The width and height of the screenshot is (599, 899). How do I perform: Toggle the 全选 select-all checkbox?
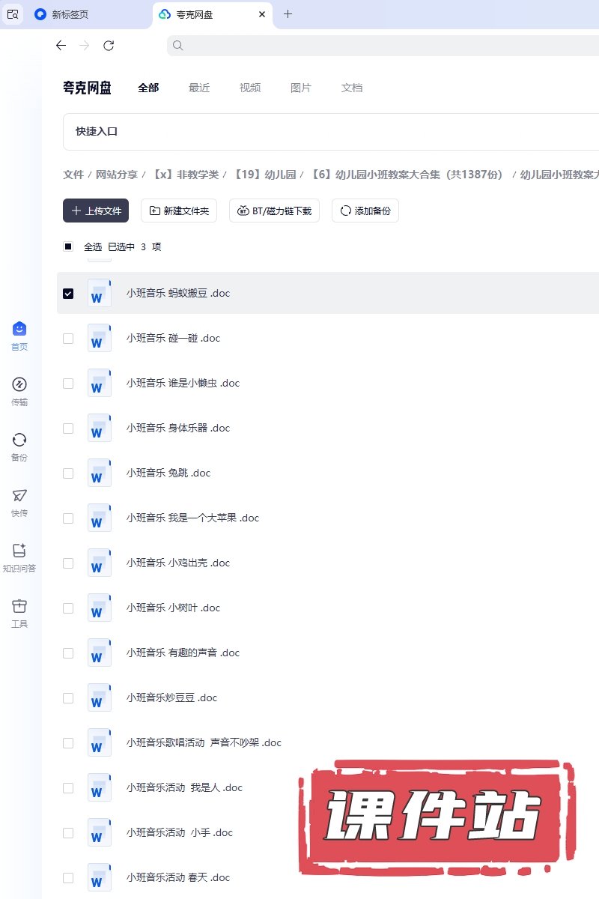point(68,246)
